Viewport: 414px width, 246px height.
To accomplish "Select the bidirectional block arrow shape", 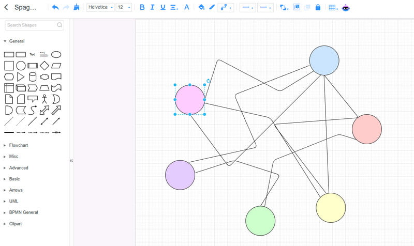I will (45, 110).
